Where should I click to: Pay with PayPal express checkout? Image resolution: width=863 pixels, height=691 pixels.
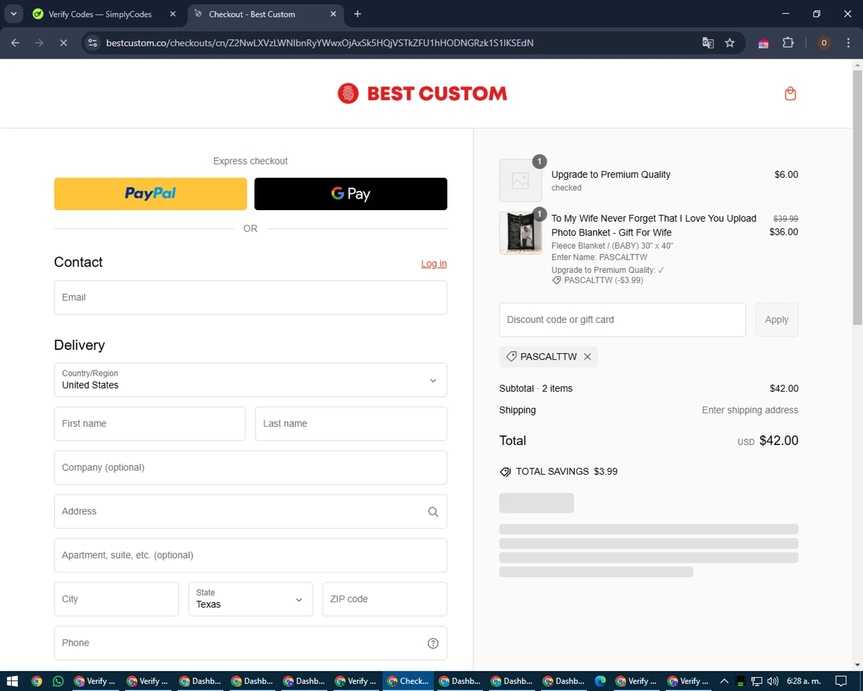coord(150,193)
